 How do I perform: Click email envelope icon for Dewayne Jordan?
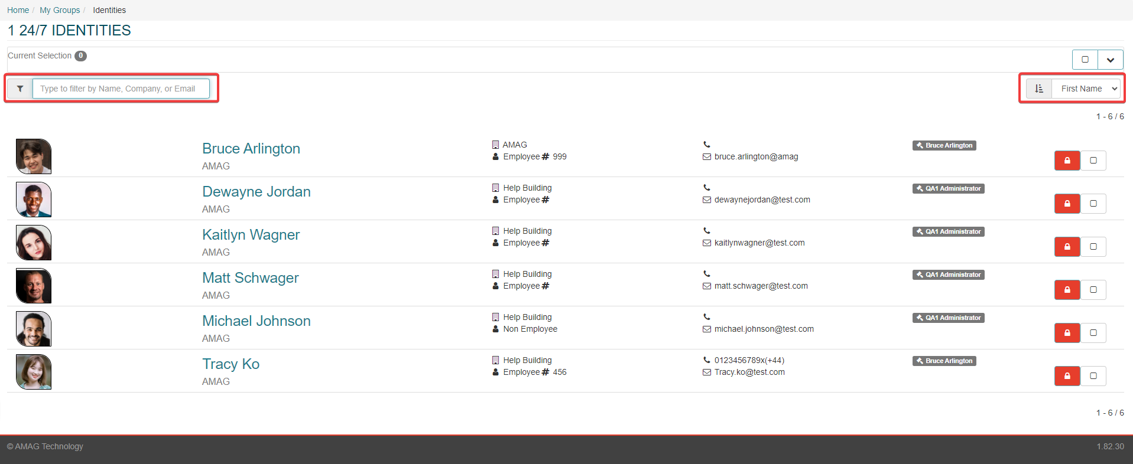[x=706, y=200]
